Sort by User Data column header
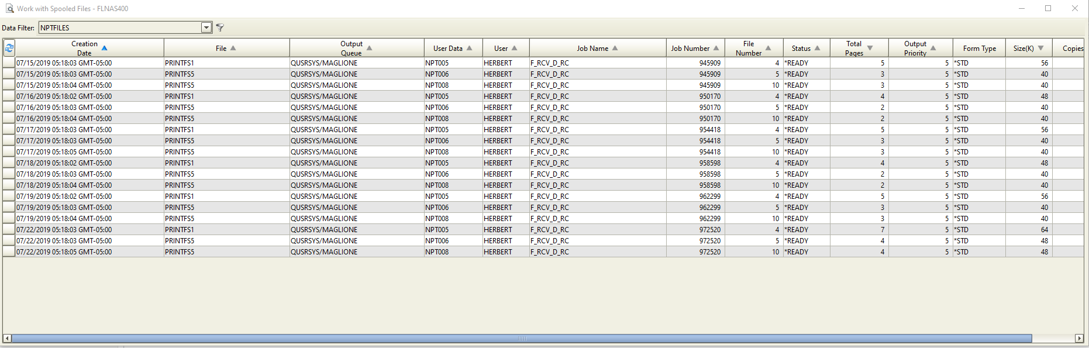Screen dimensions: 1089x348 (x=453, y=48)
